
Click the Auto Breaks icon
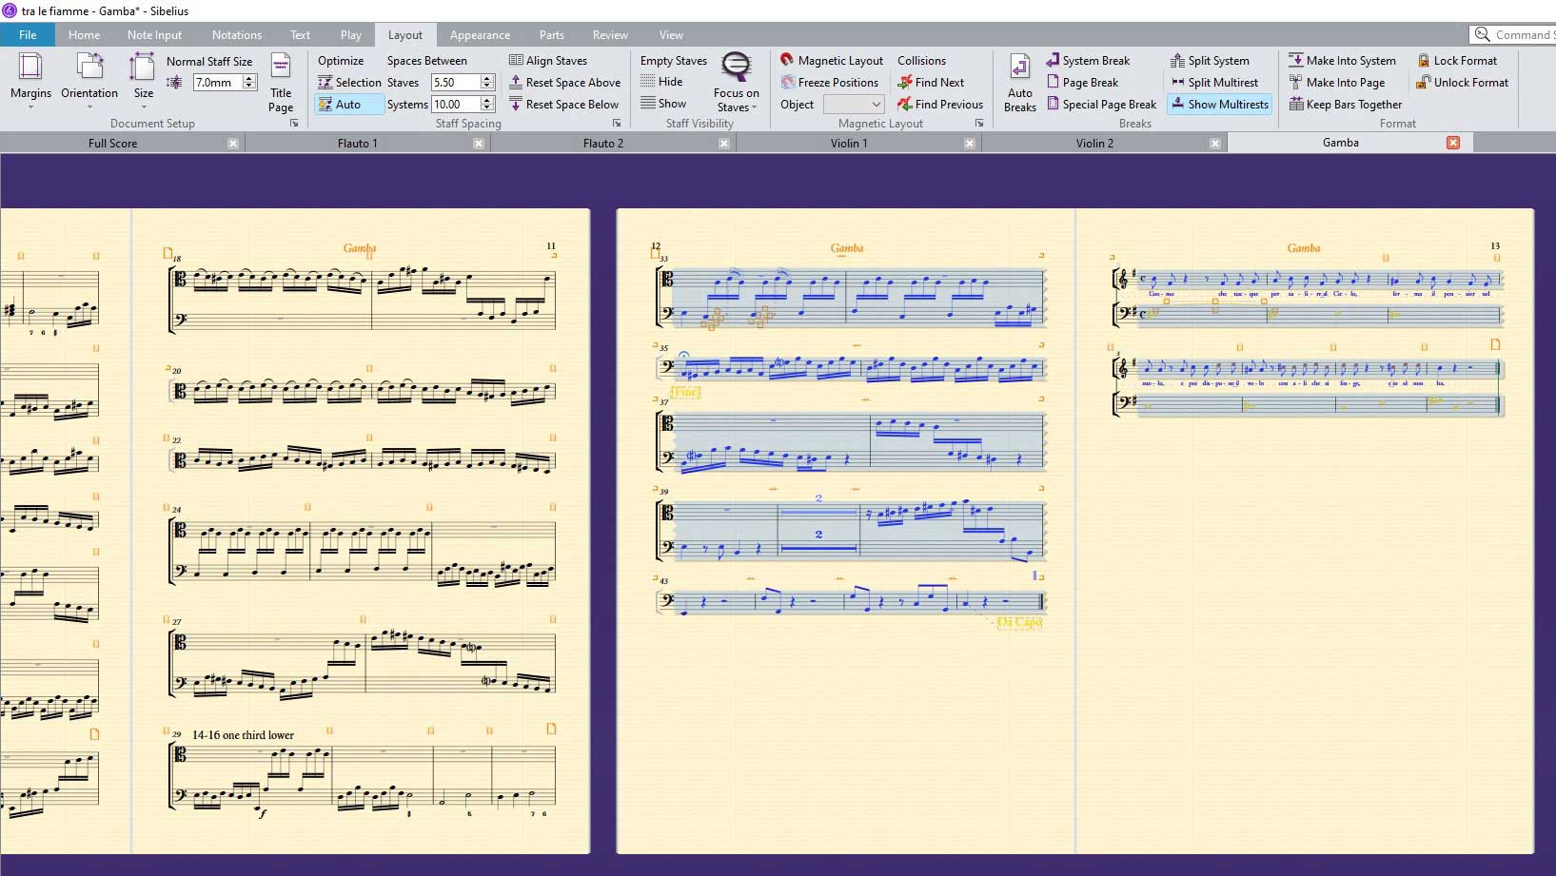click(x=1019, y=83)
